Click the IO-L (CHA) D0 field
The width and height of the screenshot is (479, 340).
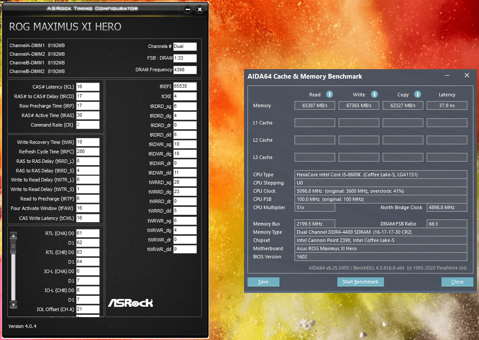[88, 271]
